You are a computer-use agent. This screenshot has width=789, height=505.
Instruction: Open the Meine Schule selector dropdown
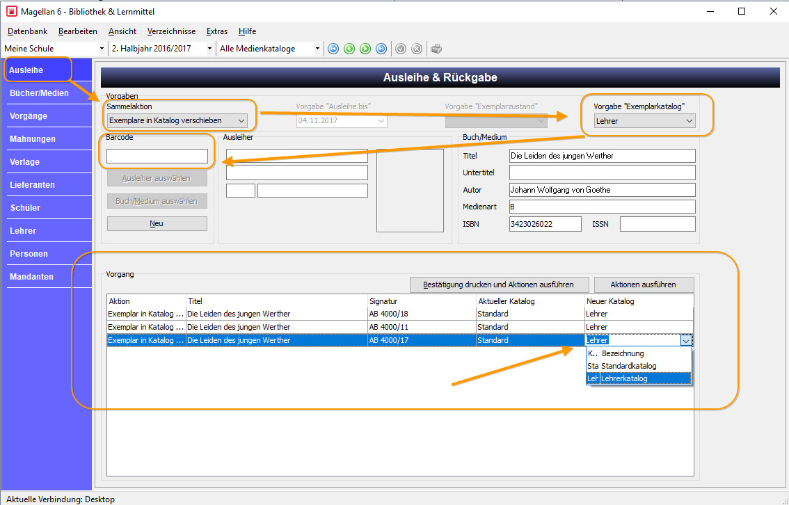coord(54,49)
